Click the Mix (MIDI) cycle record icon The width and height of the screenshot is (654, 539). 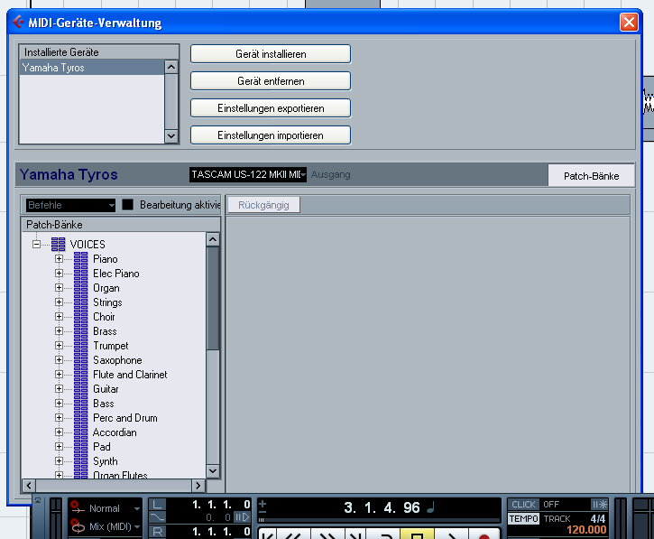click(78, 526)
